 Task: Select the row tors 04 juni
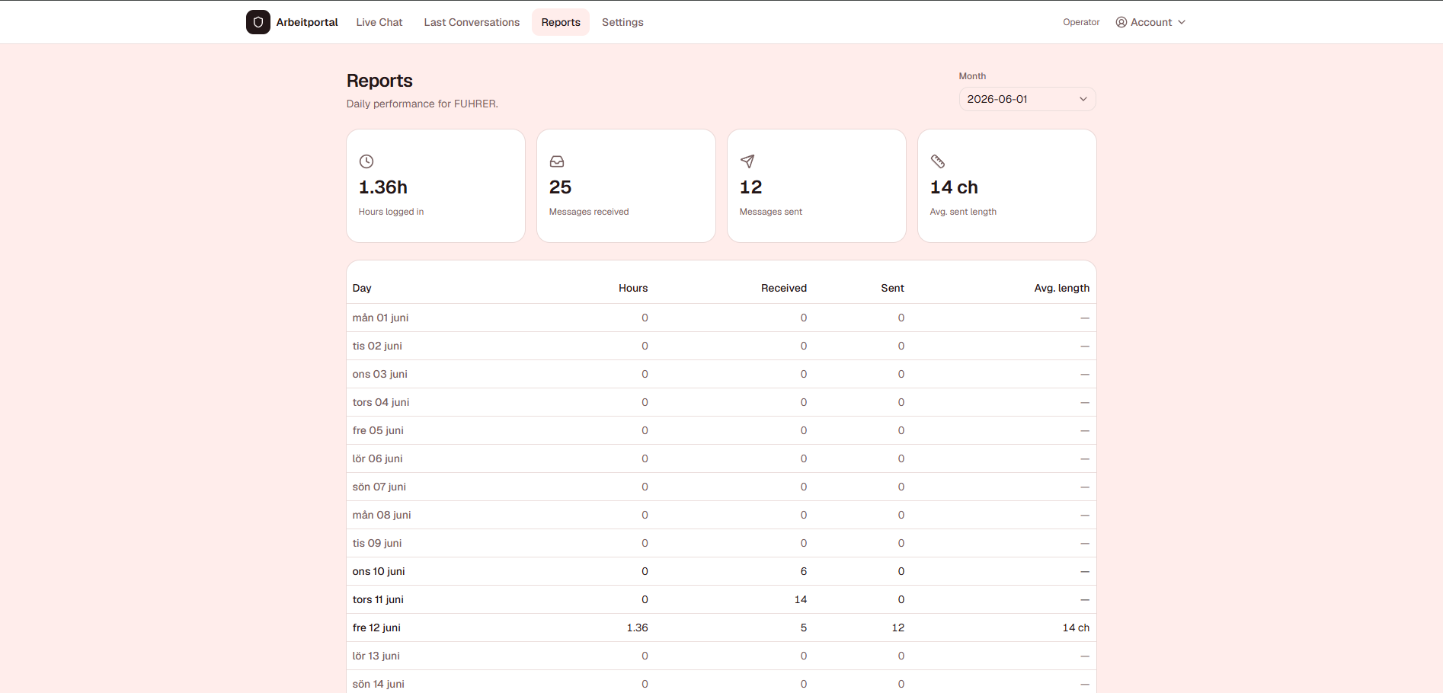point(721,402)
